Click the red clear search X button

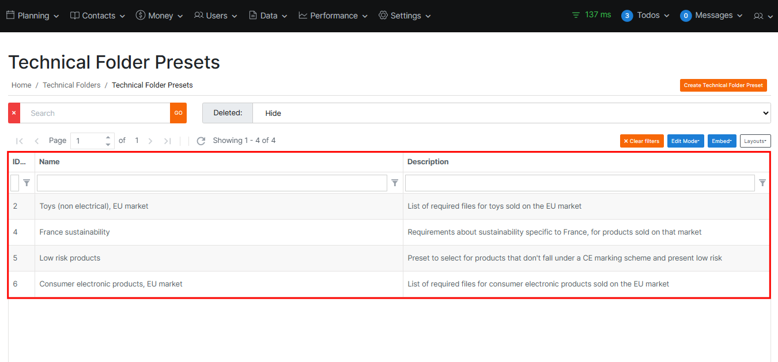(14, 113)
